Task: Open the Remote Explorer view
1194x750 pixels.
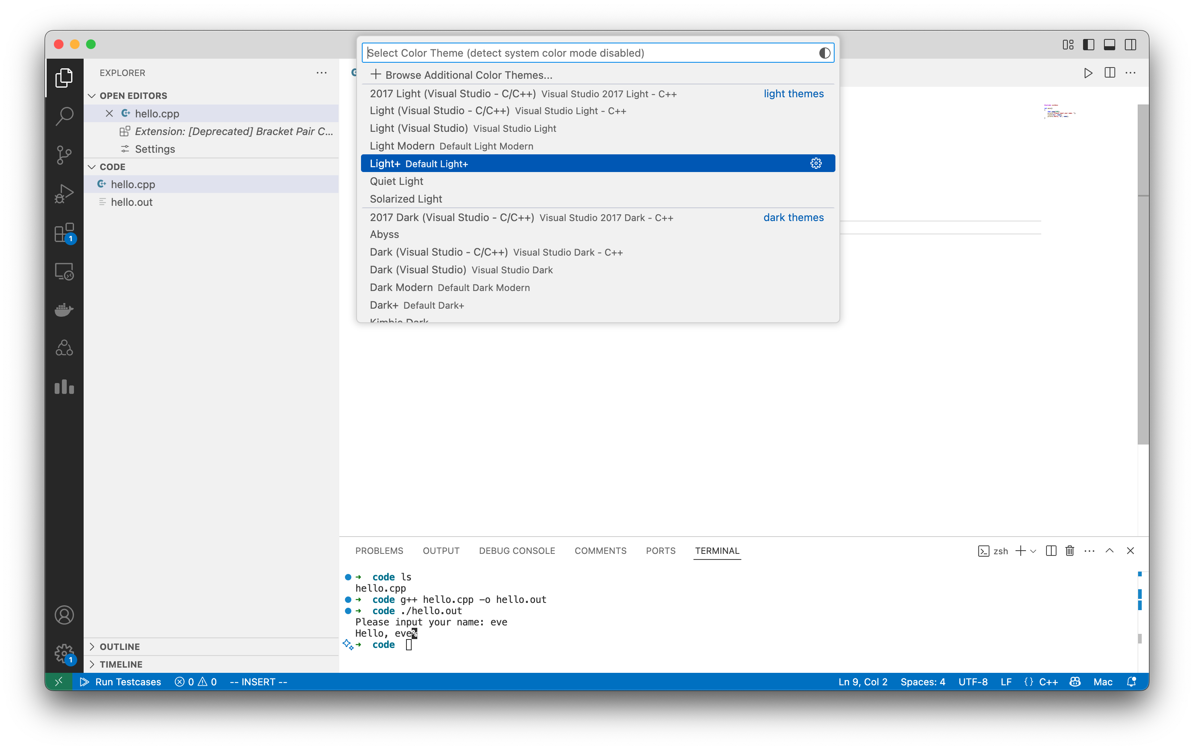Action: pyautogui.click(x=64, y=271)
